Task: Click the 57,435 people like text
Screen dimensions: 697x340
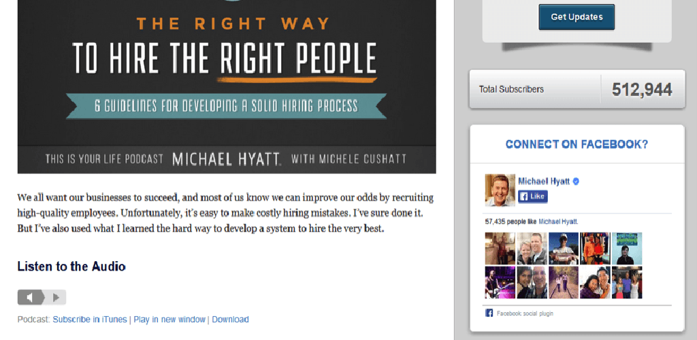Action: coord(511,221)
